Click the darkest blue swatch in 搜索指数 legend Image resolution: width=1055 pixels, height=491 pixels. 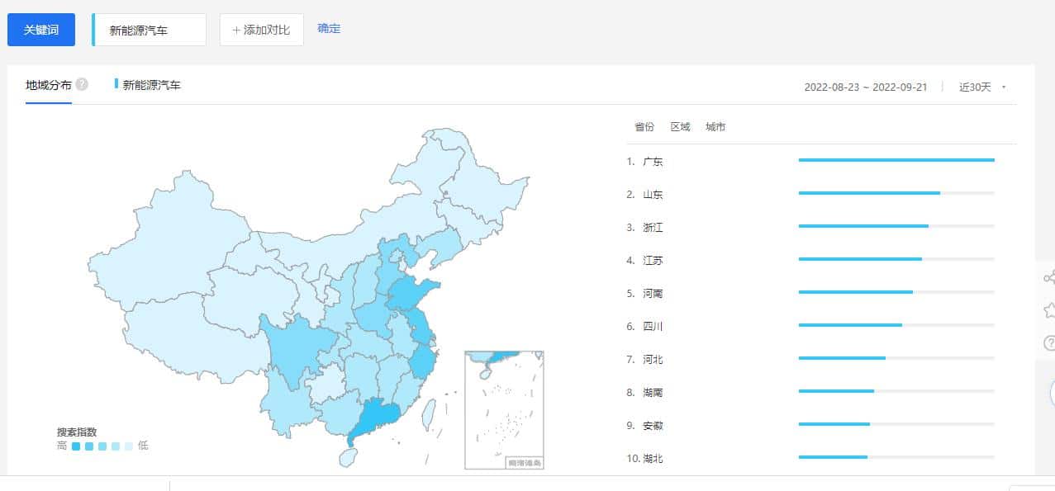point(76,446)
